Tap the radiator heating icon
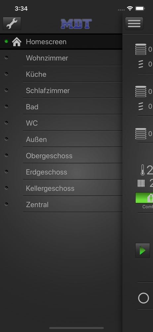This screenshot has height=332, width=153. click(141, 183)
